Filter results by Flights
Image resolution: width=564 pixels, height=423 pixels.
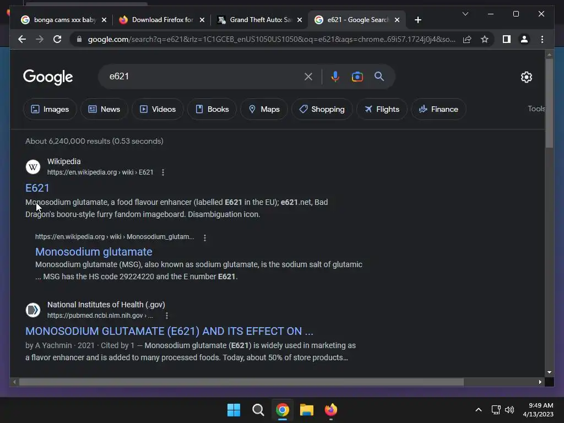tap(382, 109)
